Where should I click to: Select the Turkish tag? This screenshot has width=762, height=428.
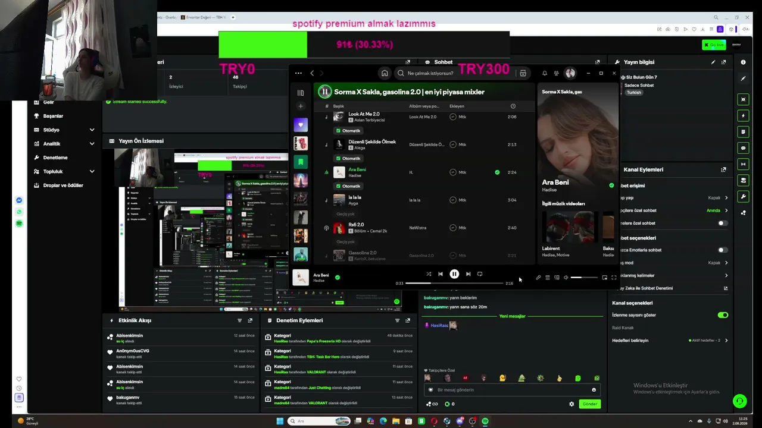pyautogui.click(x=634, y=93)
